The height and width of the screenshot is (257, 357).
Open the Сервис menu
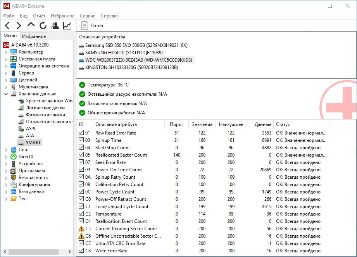pyautogui.click(x=88, y=16)
